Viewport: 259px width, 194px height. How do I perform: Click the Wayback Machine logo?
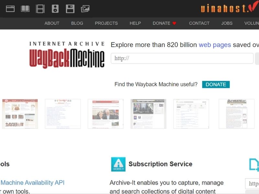tap(67, 55)
